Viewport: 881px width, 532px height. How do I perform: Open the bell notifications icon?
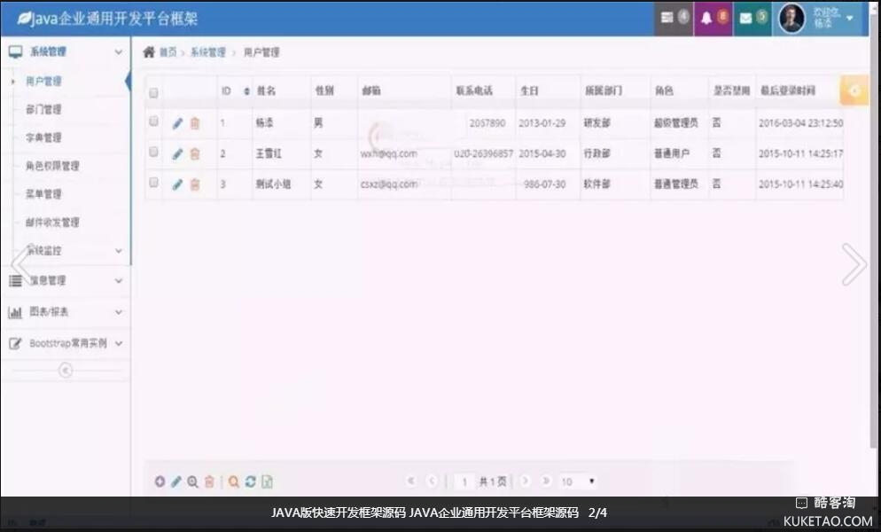[x=713, y=18]
